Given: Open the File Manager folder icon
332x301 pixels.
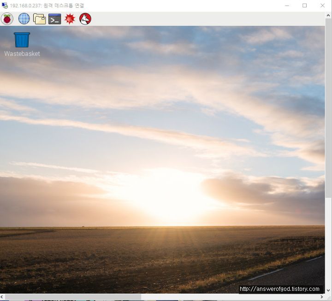Looking at the screenshot, I should tap(39, 19).
